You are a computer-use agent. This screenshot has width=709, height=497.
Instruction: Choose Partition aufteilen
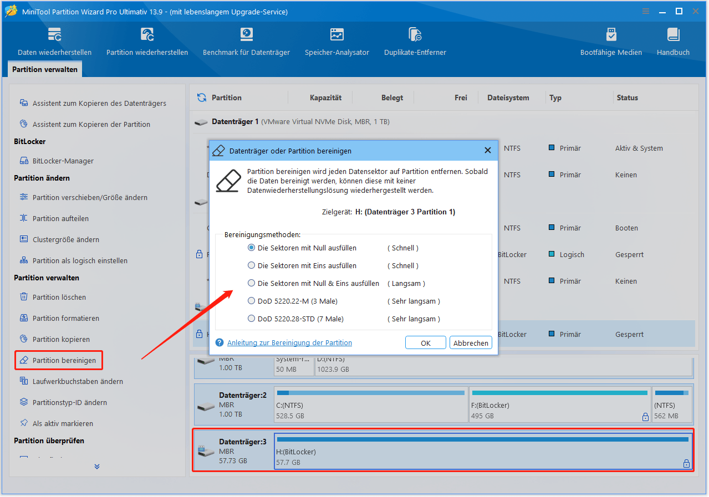[x=54, y=218]
